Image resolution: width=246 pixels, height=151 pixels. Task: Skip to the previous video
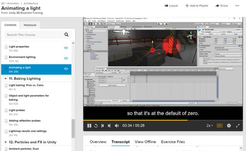[103, 125]
